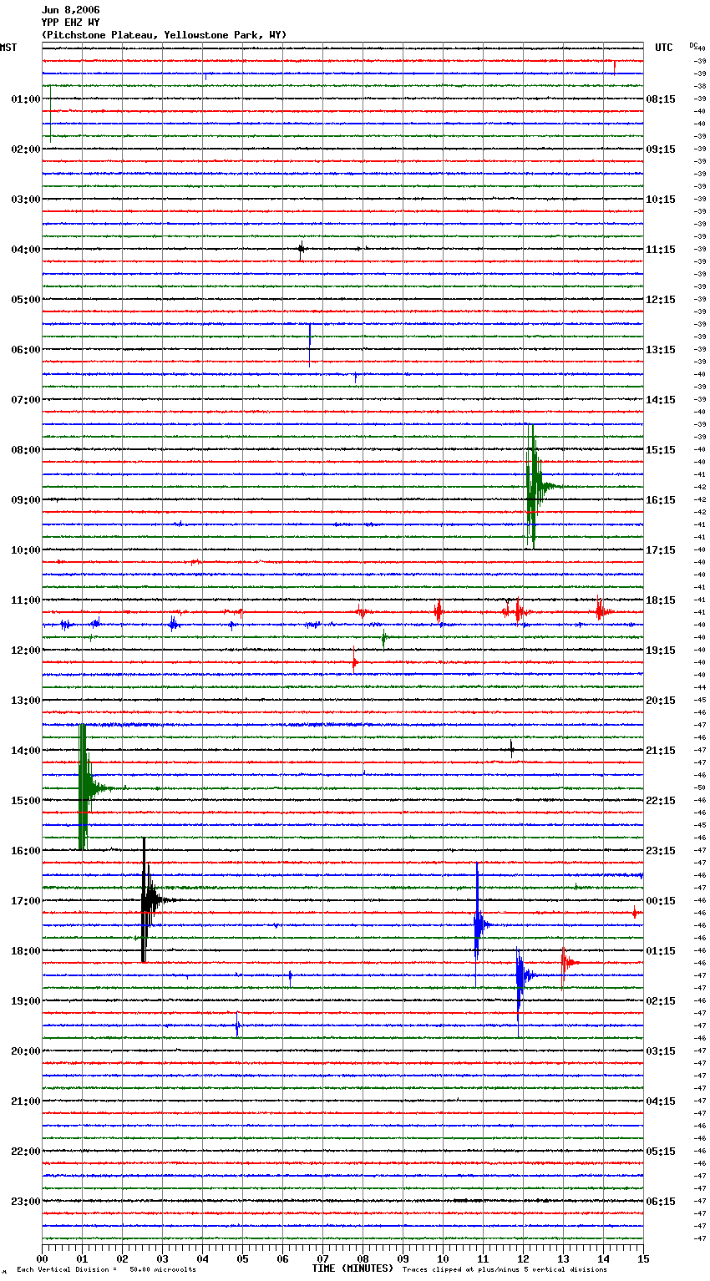Click the 16:15 UTC time label
This screenshot has height=1281, width=710.
click(x=661, y=499)
